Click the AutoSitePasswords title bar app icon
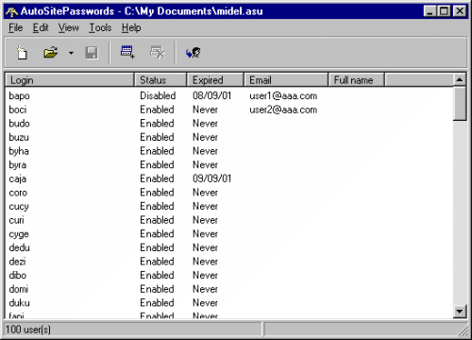Screen dimensions: 472x340 12,11
